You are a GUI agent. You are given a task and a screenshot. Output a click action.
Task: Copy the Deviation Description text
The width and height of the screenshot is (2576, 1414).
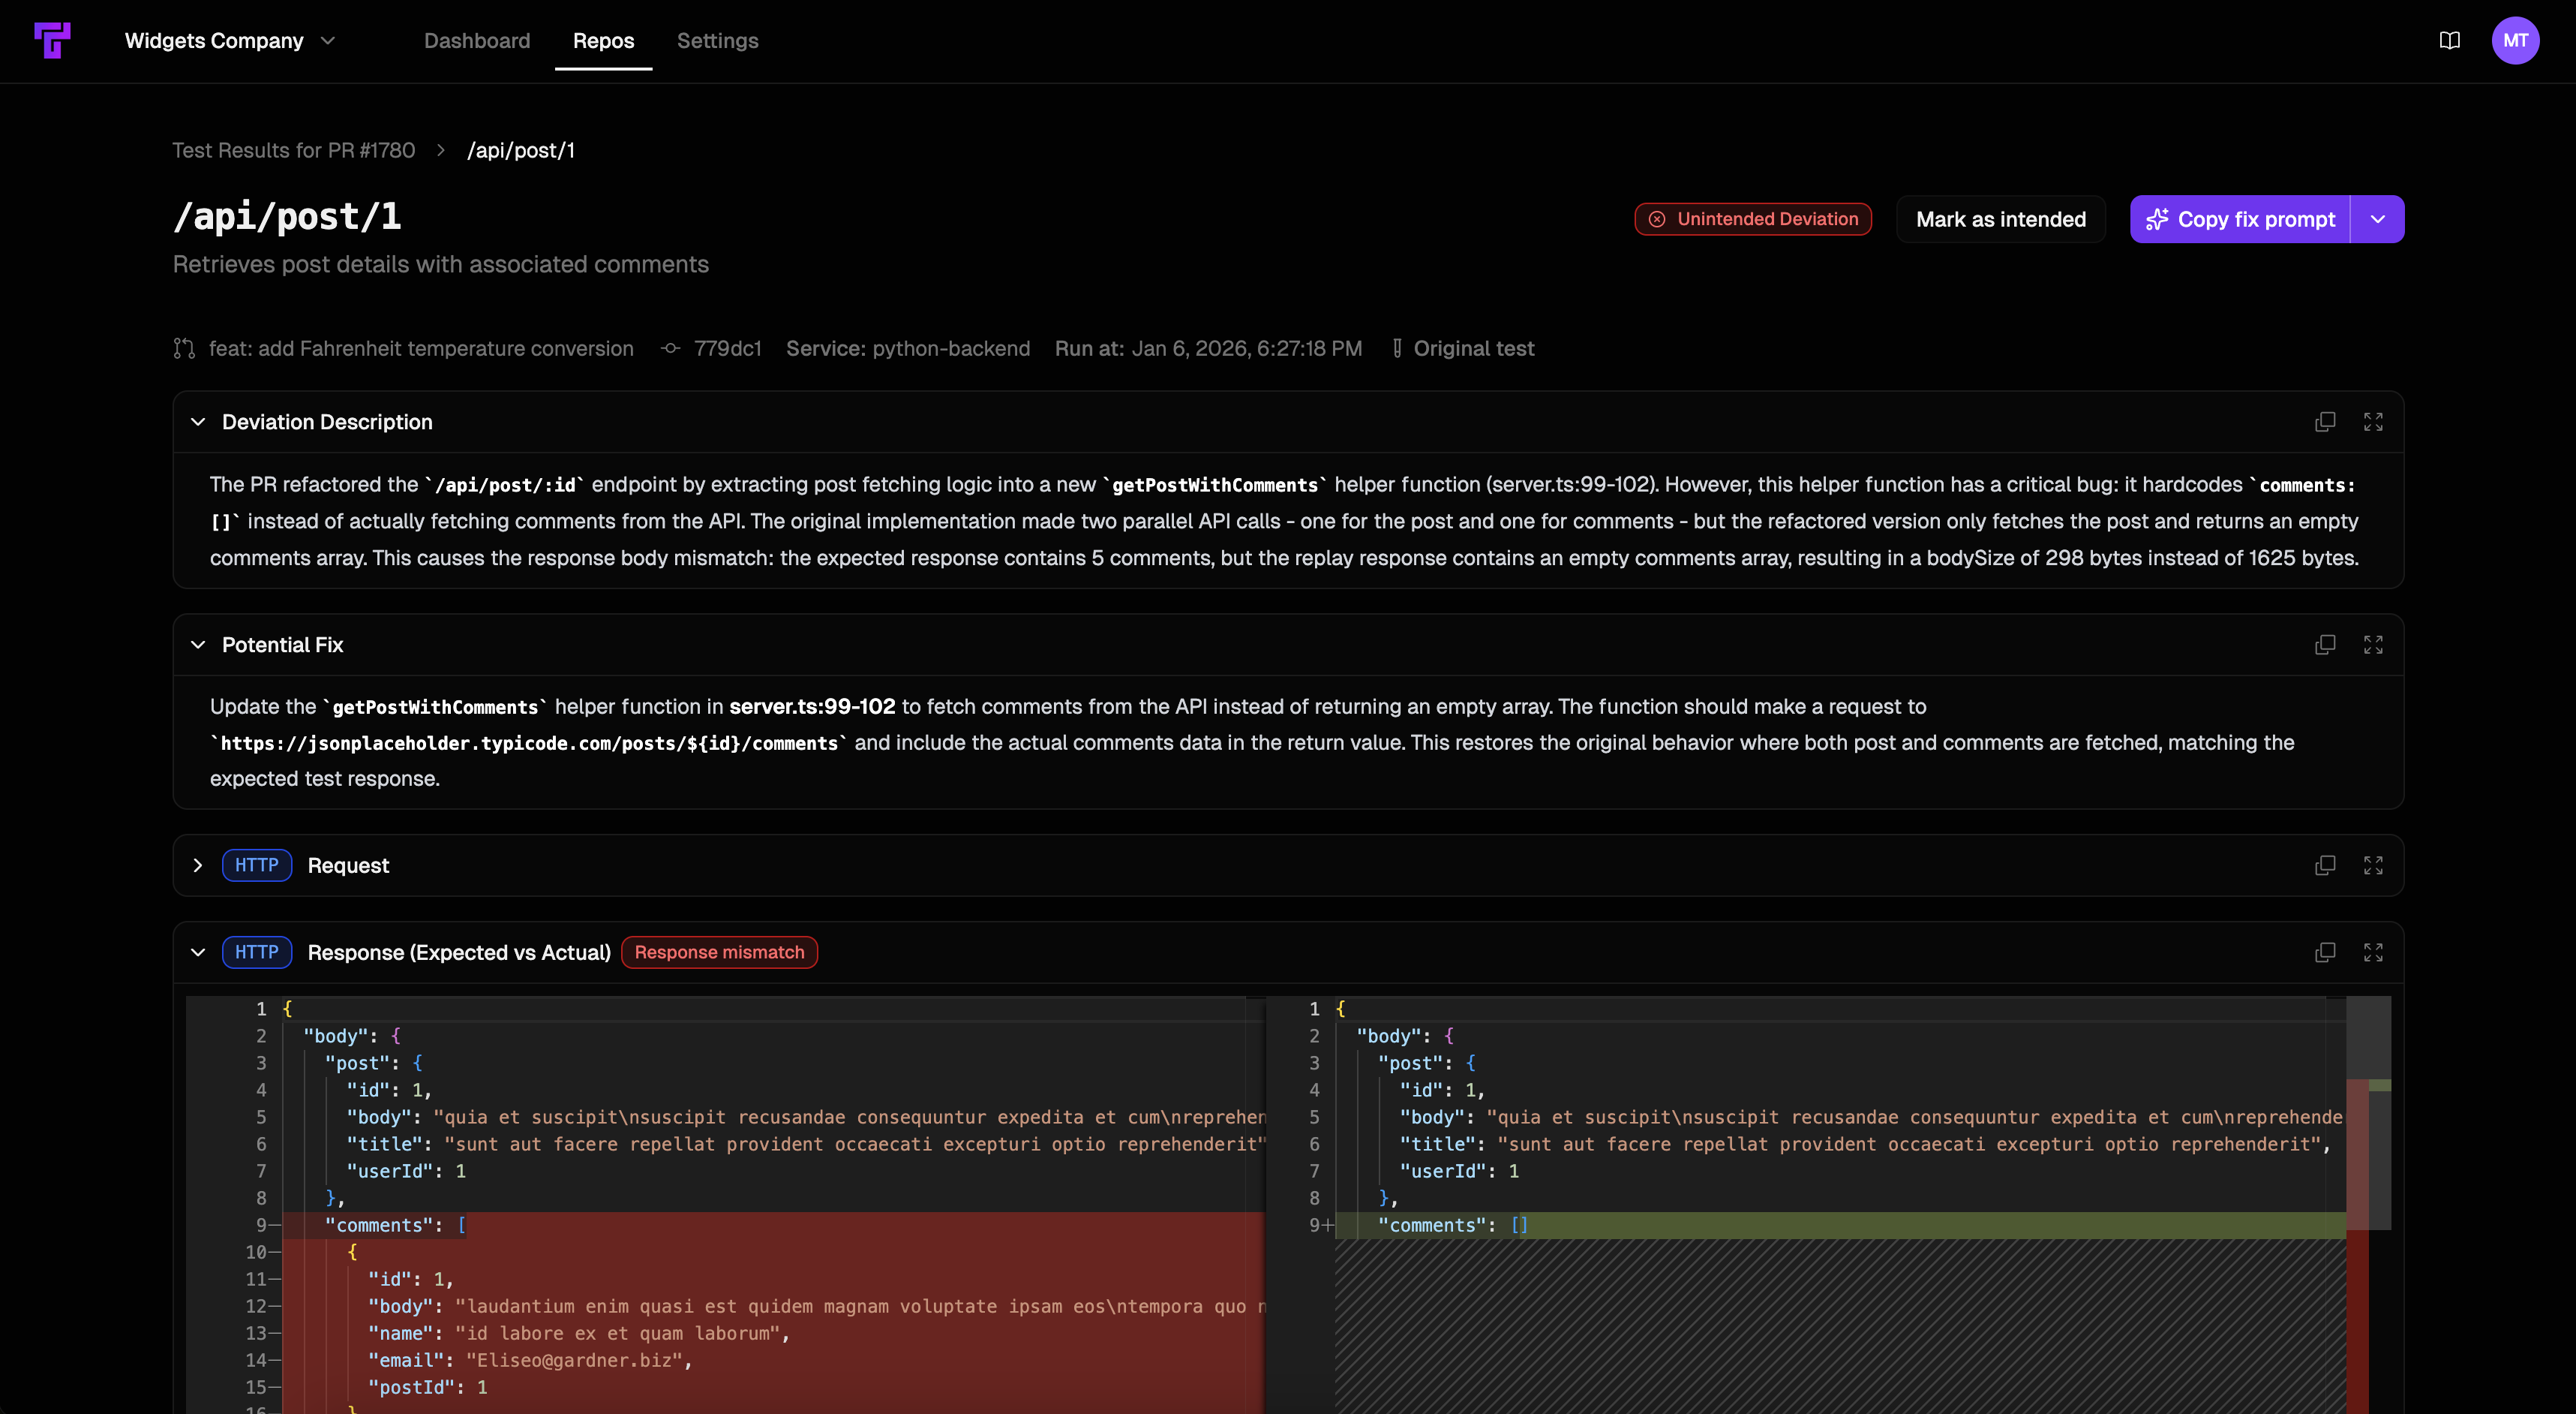pos(2325,421)
